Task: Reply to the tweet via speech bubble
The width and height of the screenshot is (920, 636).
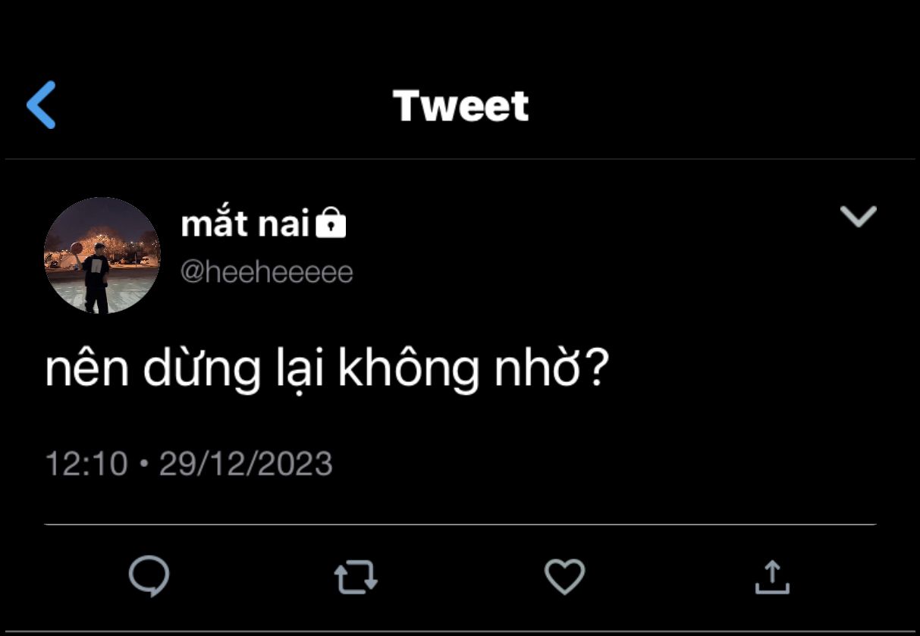Action: pyautogui.click(x=149, y=577)
